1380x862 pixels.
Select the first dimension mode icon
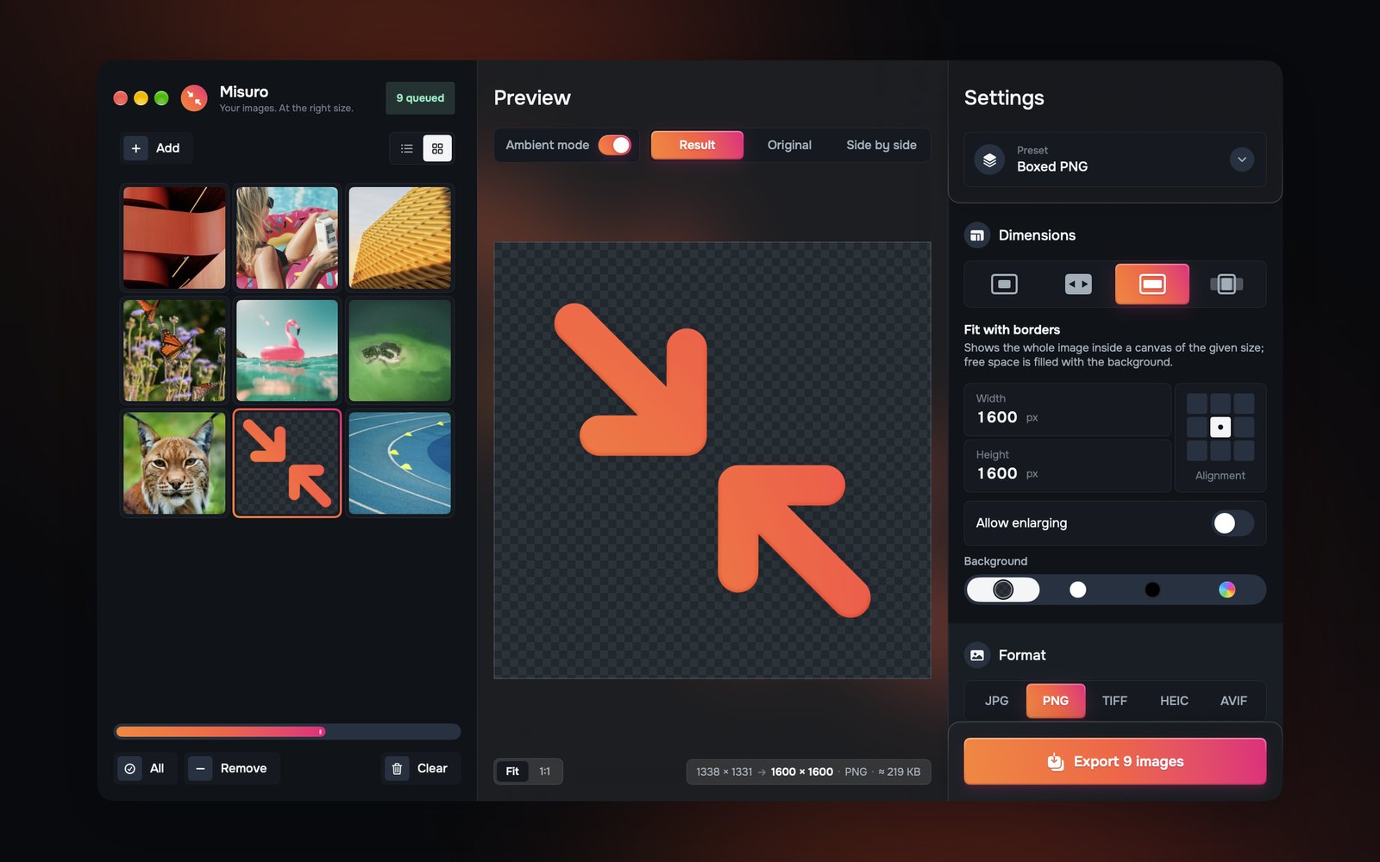pyautogui.click(x=1004, y=284)
